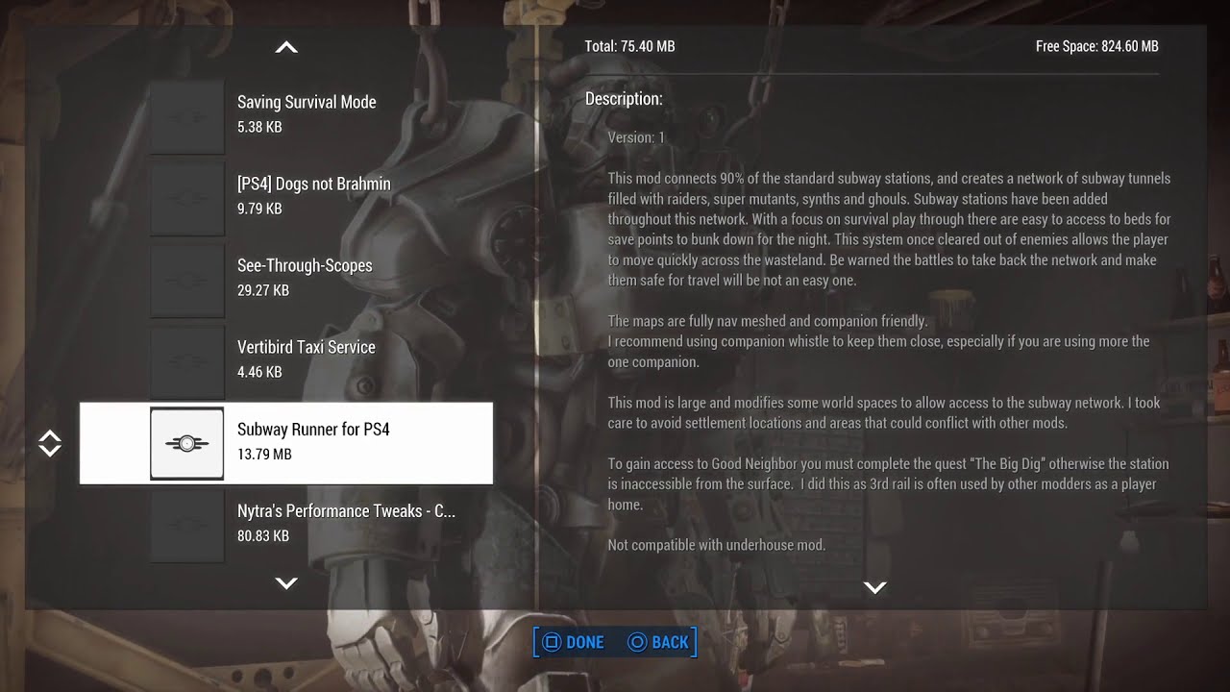
Task: Click Nytra's Performance Tweaks thumbnail
Action: 187,525
